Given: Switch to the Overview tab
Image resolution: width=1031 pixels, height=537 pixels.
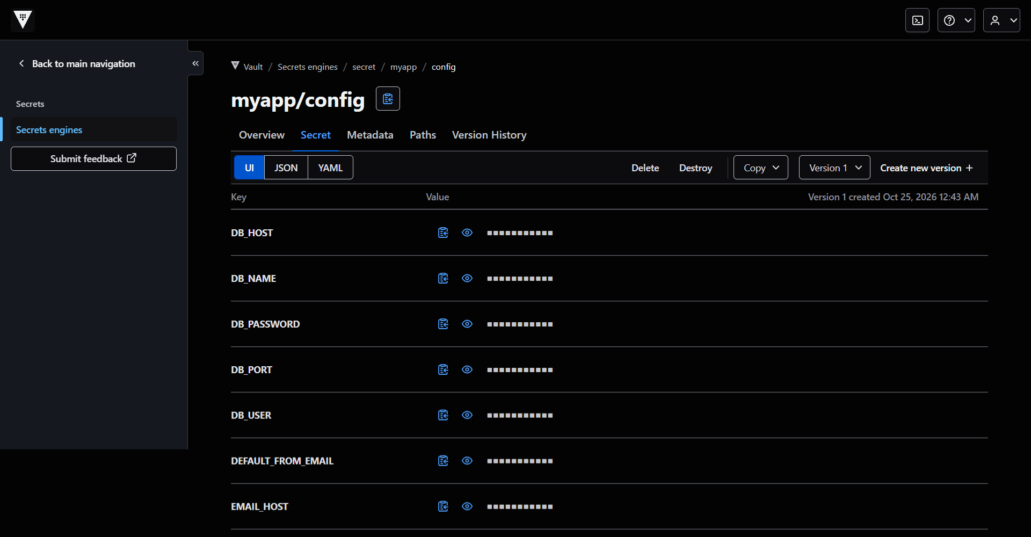Looking at the screenshot, I should (x=262, y=135).
